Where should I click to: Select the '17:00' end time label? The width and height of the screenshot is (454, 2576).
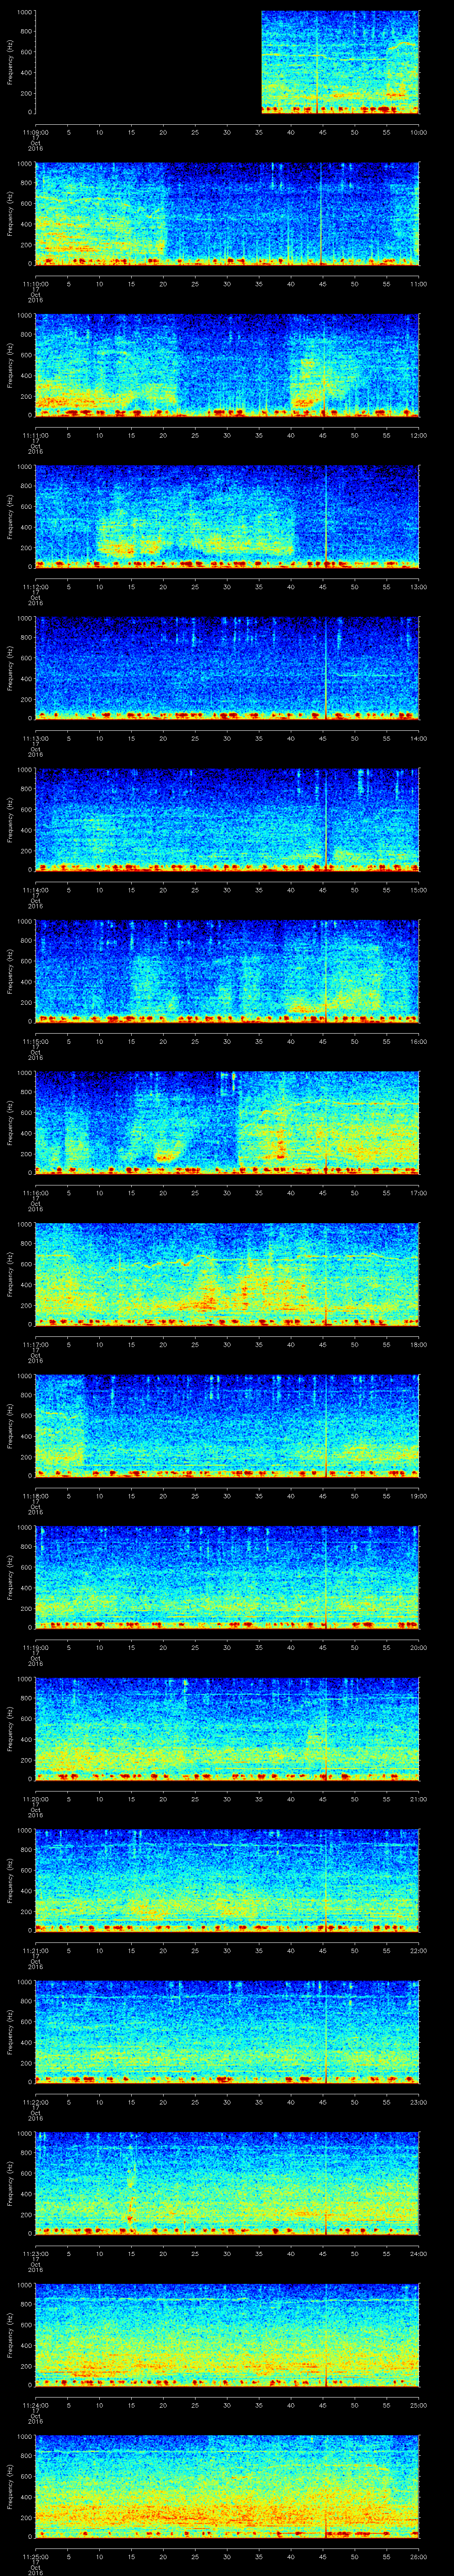[x=418, y=1193]
